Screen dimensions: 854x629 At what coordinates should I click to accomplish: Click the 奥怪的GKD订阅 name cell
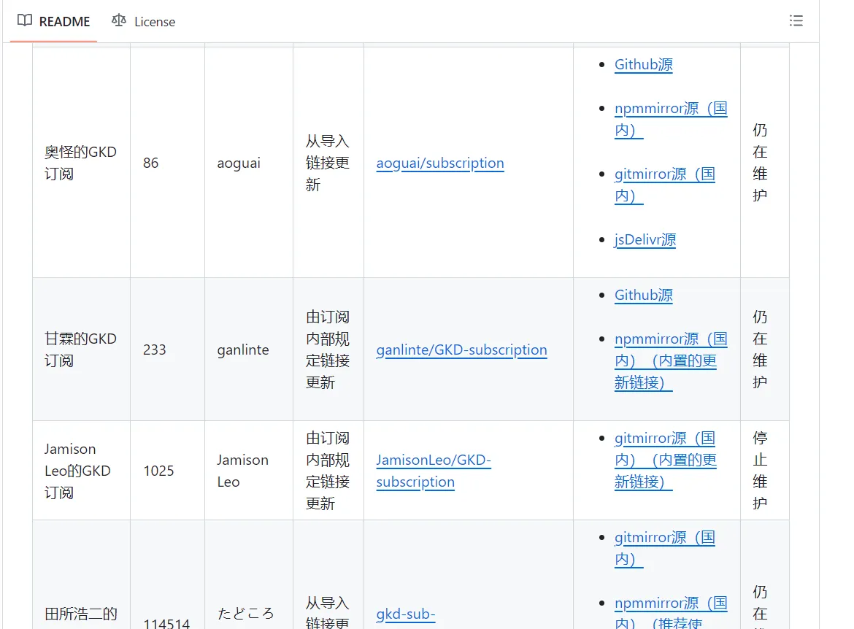[80, 163]
